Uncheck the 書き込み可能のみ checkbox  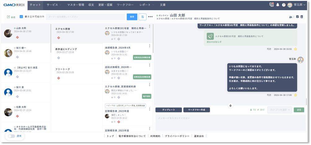click(x=21, y=17)
